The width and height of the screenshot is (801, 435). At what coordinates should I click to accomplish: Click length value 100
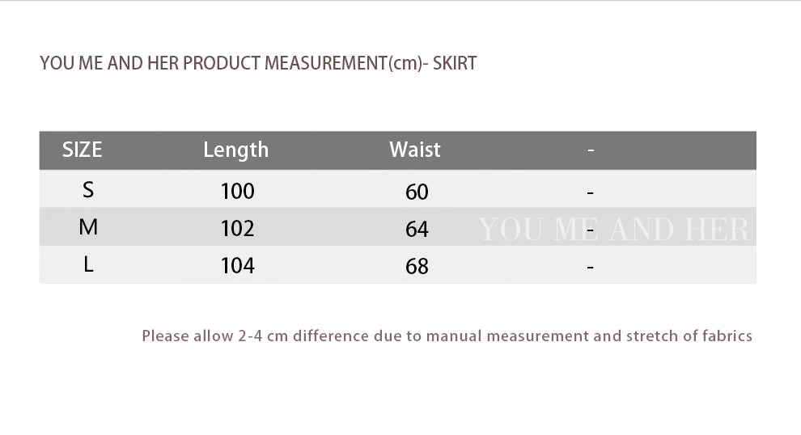click(238, 192)
